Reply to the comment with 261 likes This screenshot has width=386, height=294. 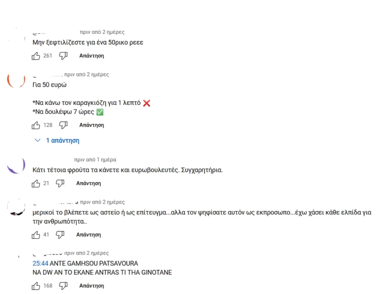coord(91,56)
